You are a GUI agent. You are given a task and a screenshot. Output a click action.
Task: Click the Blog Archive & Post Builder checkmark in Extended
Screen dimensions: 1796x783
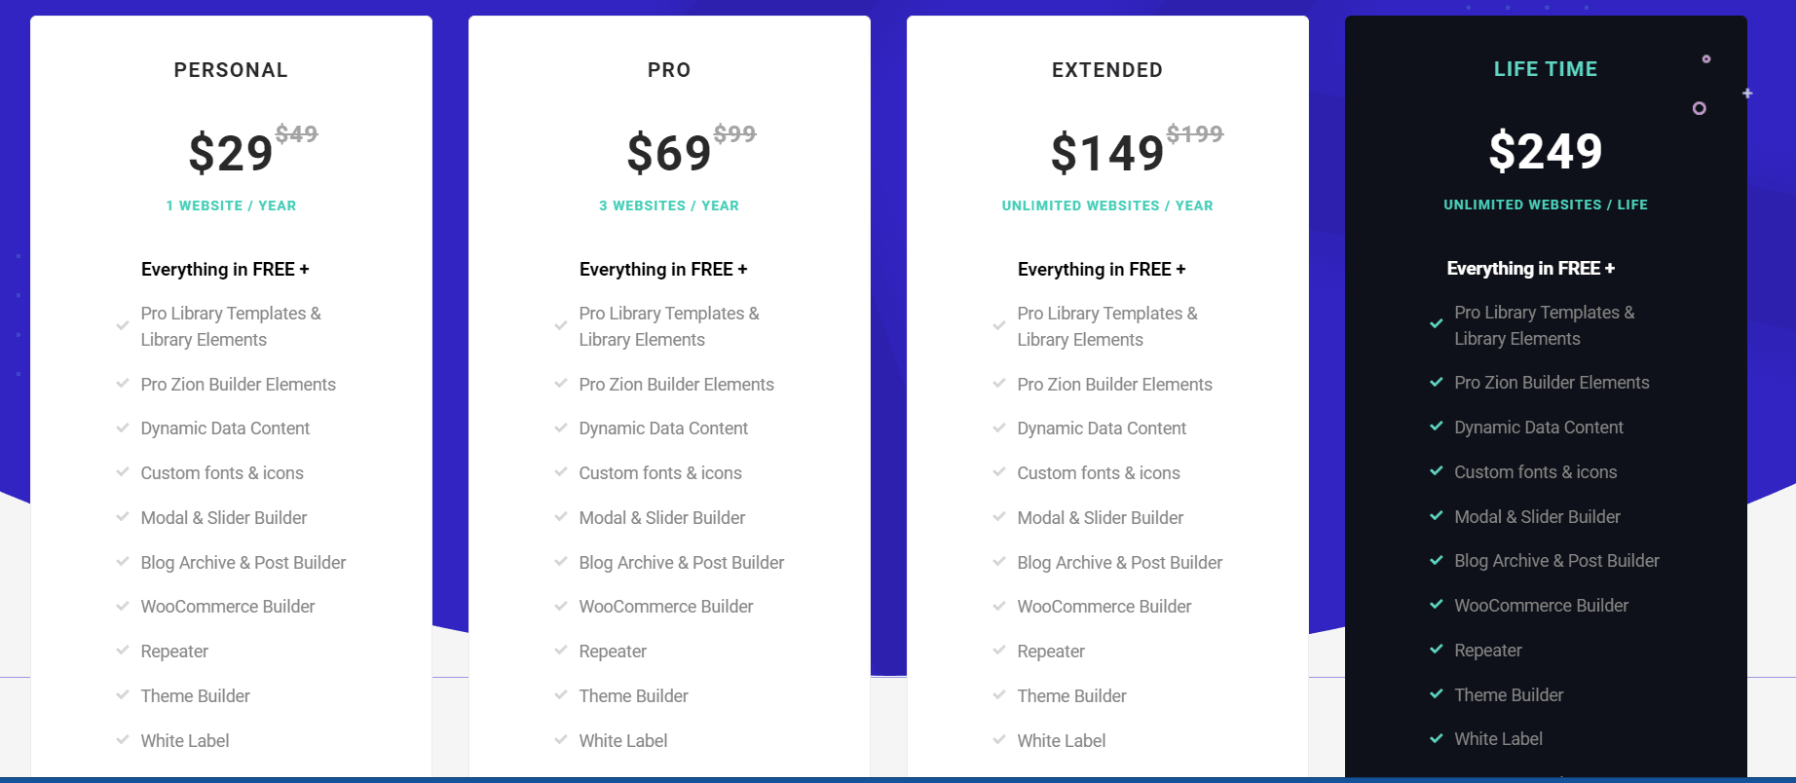(x=999, y=562)
